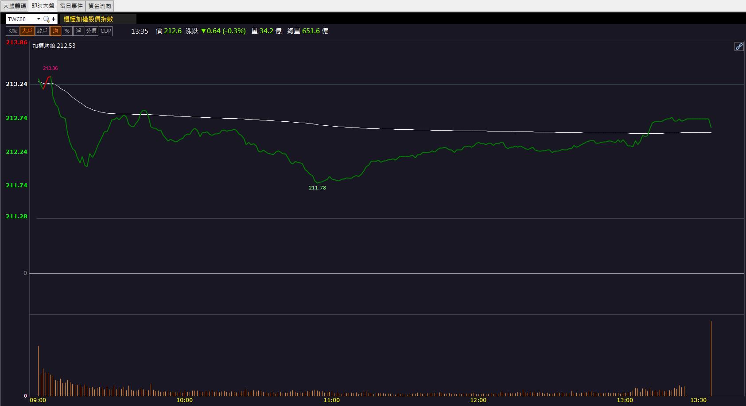Click the 櫃檯加權股價指數 index name label

(x=88, y=19)
